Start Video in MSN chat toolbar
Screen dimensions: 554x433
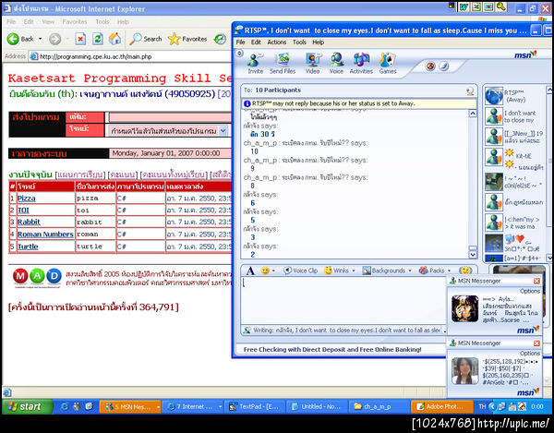pos(313,63)
